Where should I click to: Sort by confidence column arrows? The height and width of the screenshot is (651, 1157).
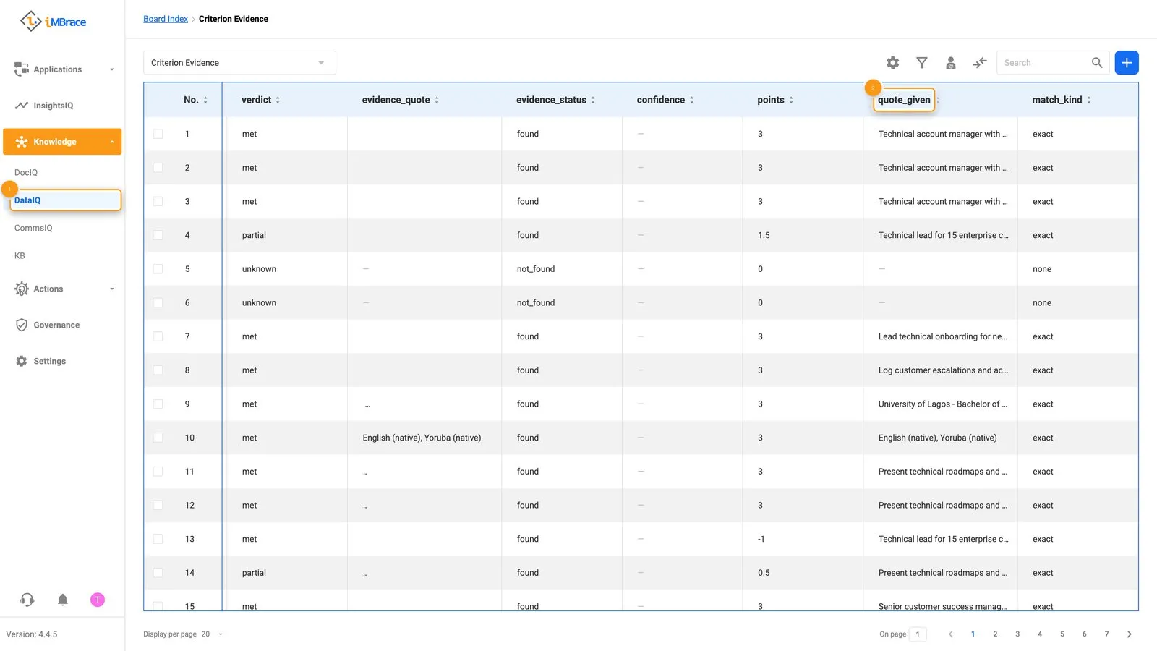coord(691,101)
